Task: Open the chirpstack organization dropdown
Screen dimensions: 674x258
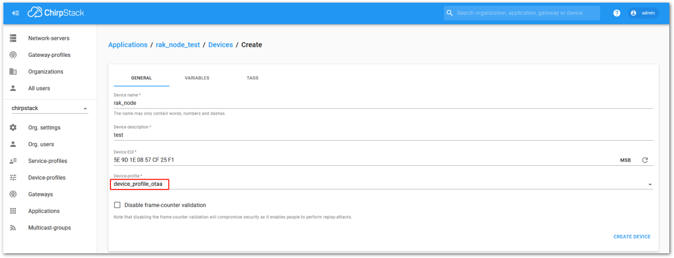Action: coord(49,108)
